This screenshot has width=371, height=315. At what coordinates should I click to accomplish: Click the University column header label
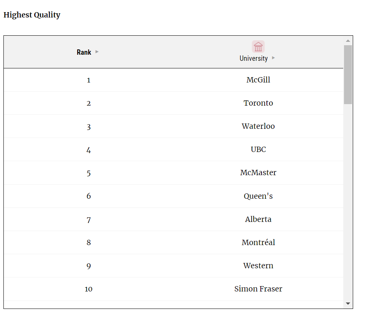[254, 59]
